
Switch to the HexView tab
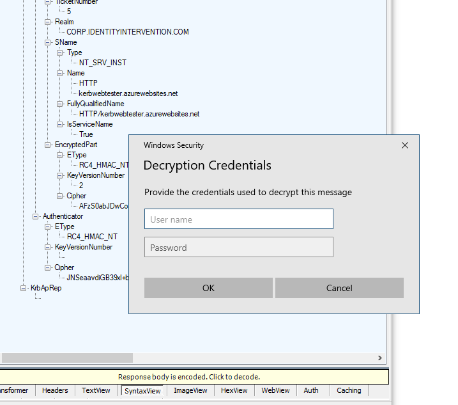tap(235, 390)
